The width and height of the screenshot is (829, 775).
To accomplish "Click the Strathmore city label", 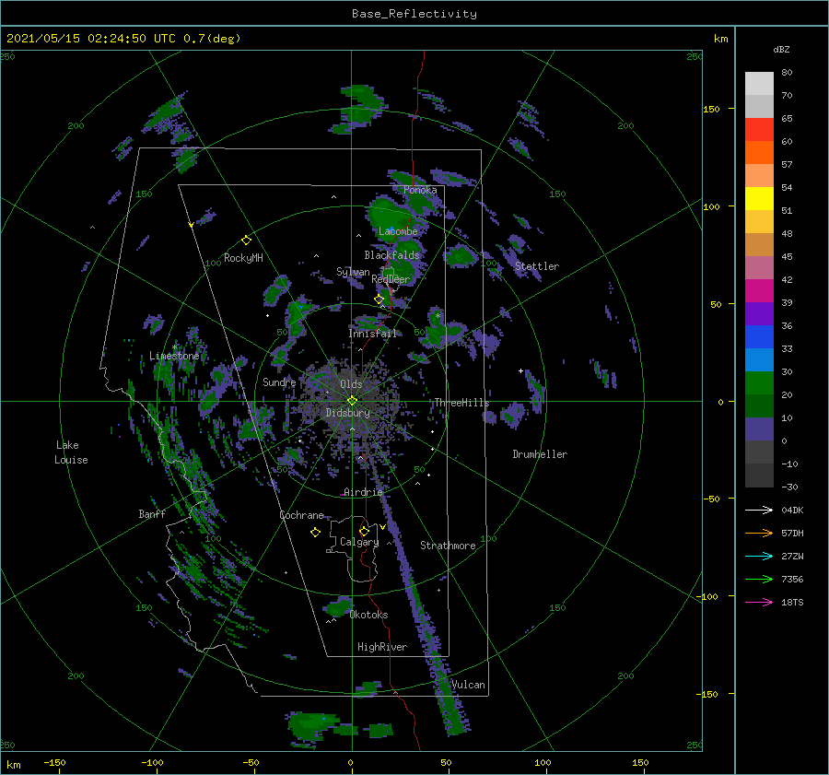I will (x=448, y=546).
